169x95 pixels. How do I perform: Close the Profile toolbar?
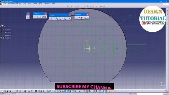coord(70,15)
